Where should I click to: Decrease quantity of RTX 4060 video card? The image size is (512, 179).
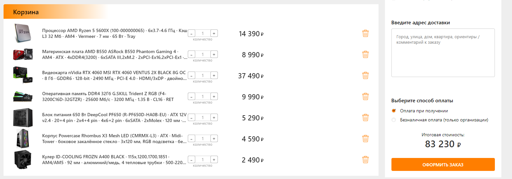point(191,76)
